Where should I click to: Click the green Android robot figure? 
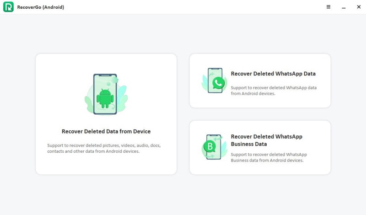click(106, 98)
